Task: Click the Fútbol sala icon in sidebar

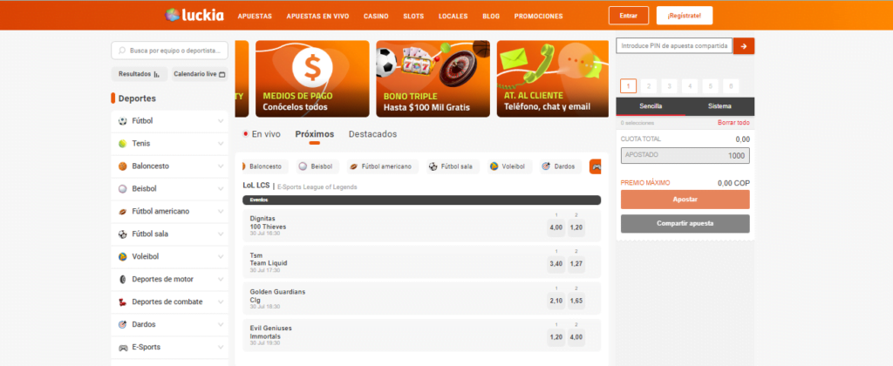Action: point(122,234)
